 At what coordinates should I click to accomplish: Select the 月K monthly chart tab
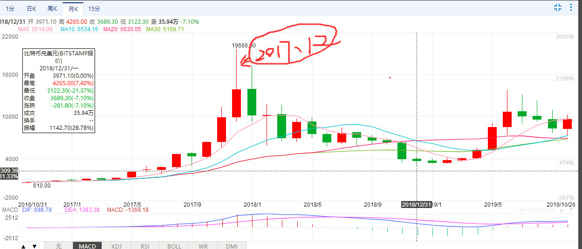tap(73, 8)
